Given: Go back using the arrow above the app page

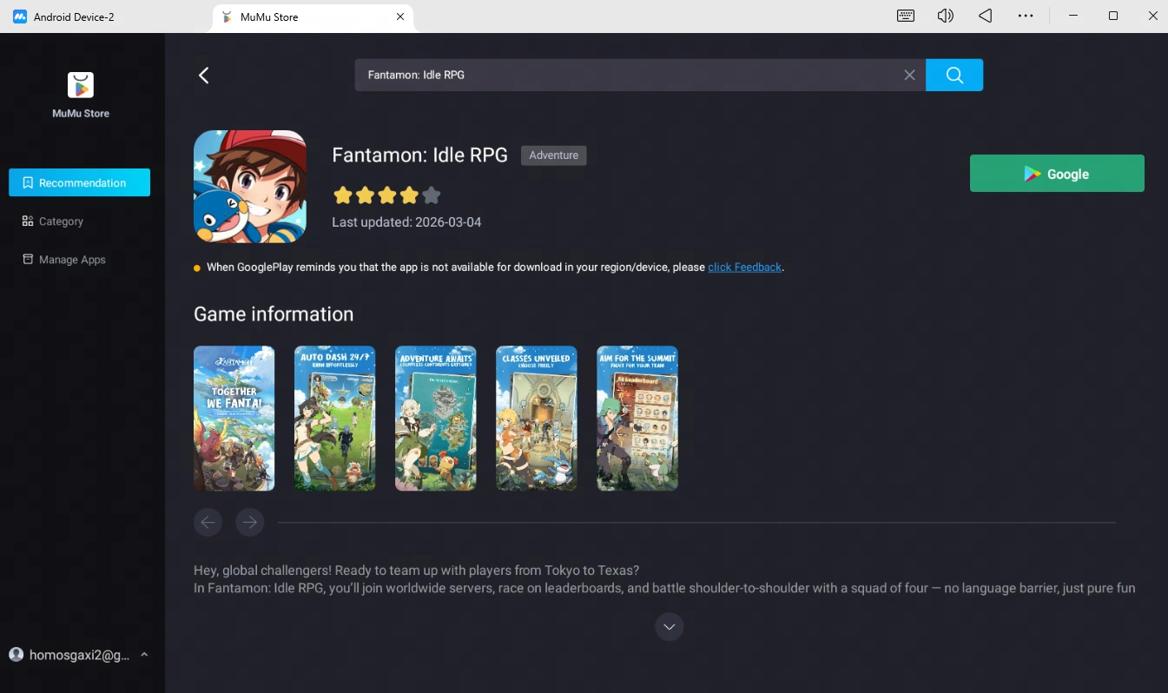Looking at the screenshot, I should [203, 75].
